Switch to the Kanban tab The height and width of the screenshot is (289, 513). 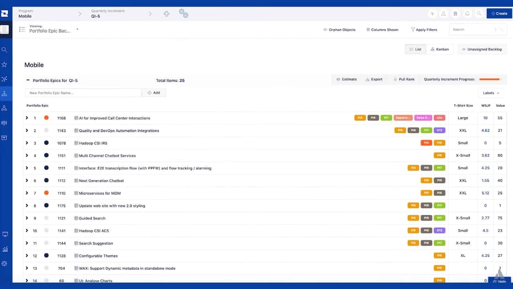(x=440, y=49)
